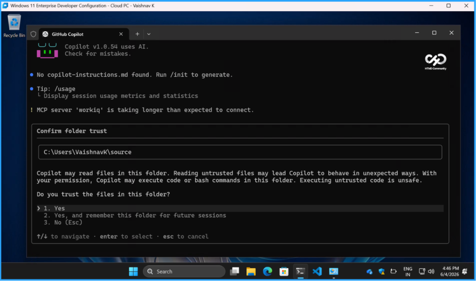Open Windows Security tray icon
Viewport: 476px width, 281px height.
coord(382,272)
